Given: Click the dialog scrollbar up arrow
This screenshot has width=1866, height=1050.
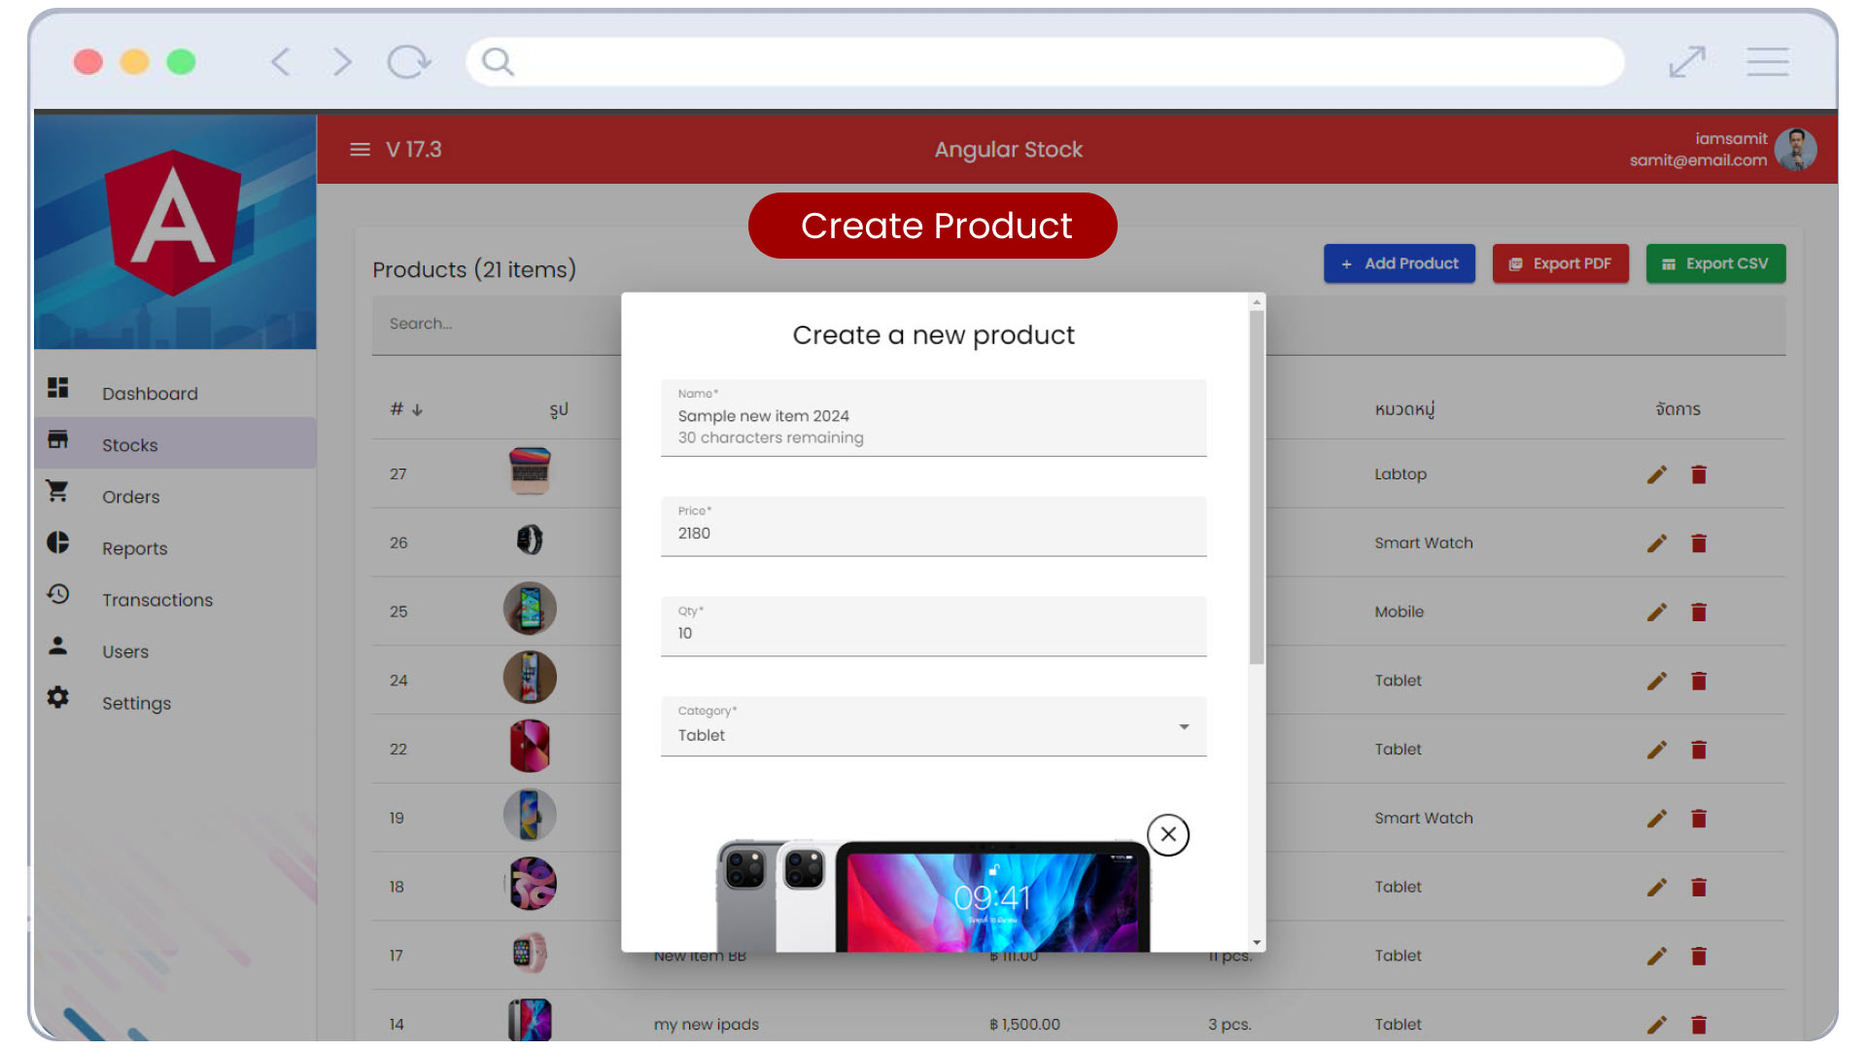Looking at the screenshot, I should click(x=1257, y=302).
